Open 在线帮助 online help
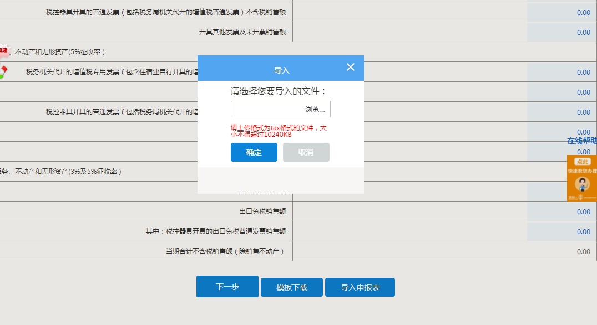Screen dimensions: 597x325 click(x=581, y=142)
